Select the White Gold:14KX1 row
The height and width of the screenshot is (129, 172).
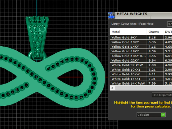tap(141, 79)
